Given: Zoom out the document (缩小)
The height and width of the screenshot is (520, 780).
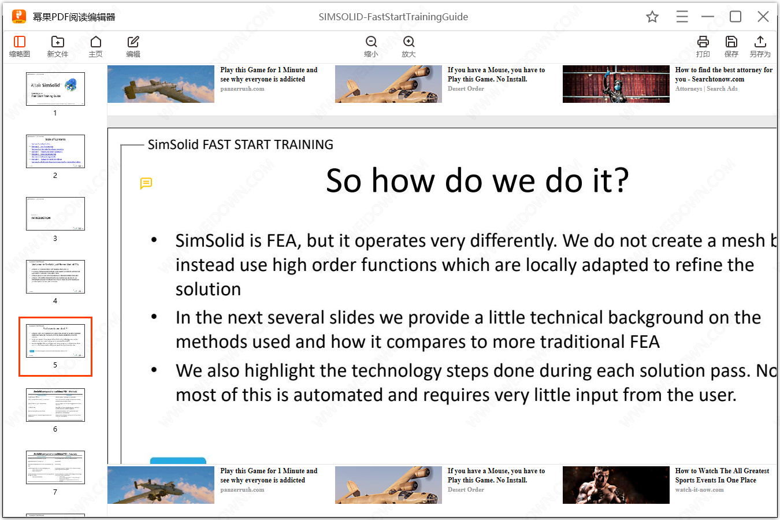Looking at the screenshot, I should [372, 47].
